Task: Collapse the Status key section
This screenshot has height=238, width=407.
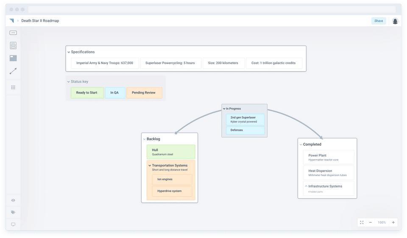Action: coord(69,82)
